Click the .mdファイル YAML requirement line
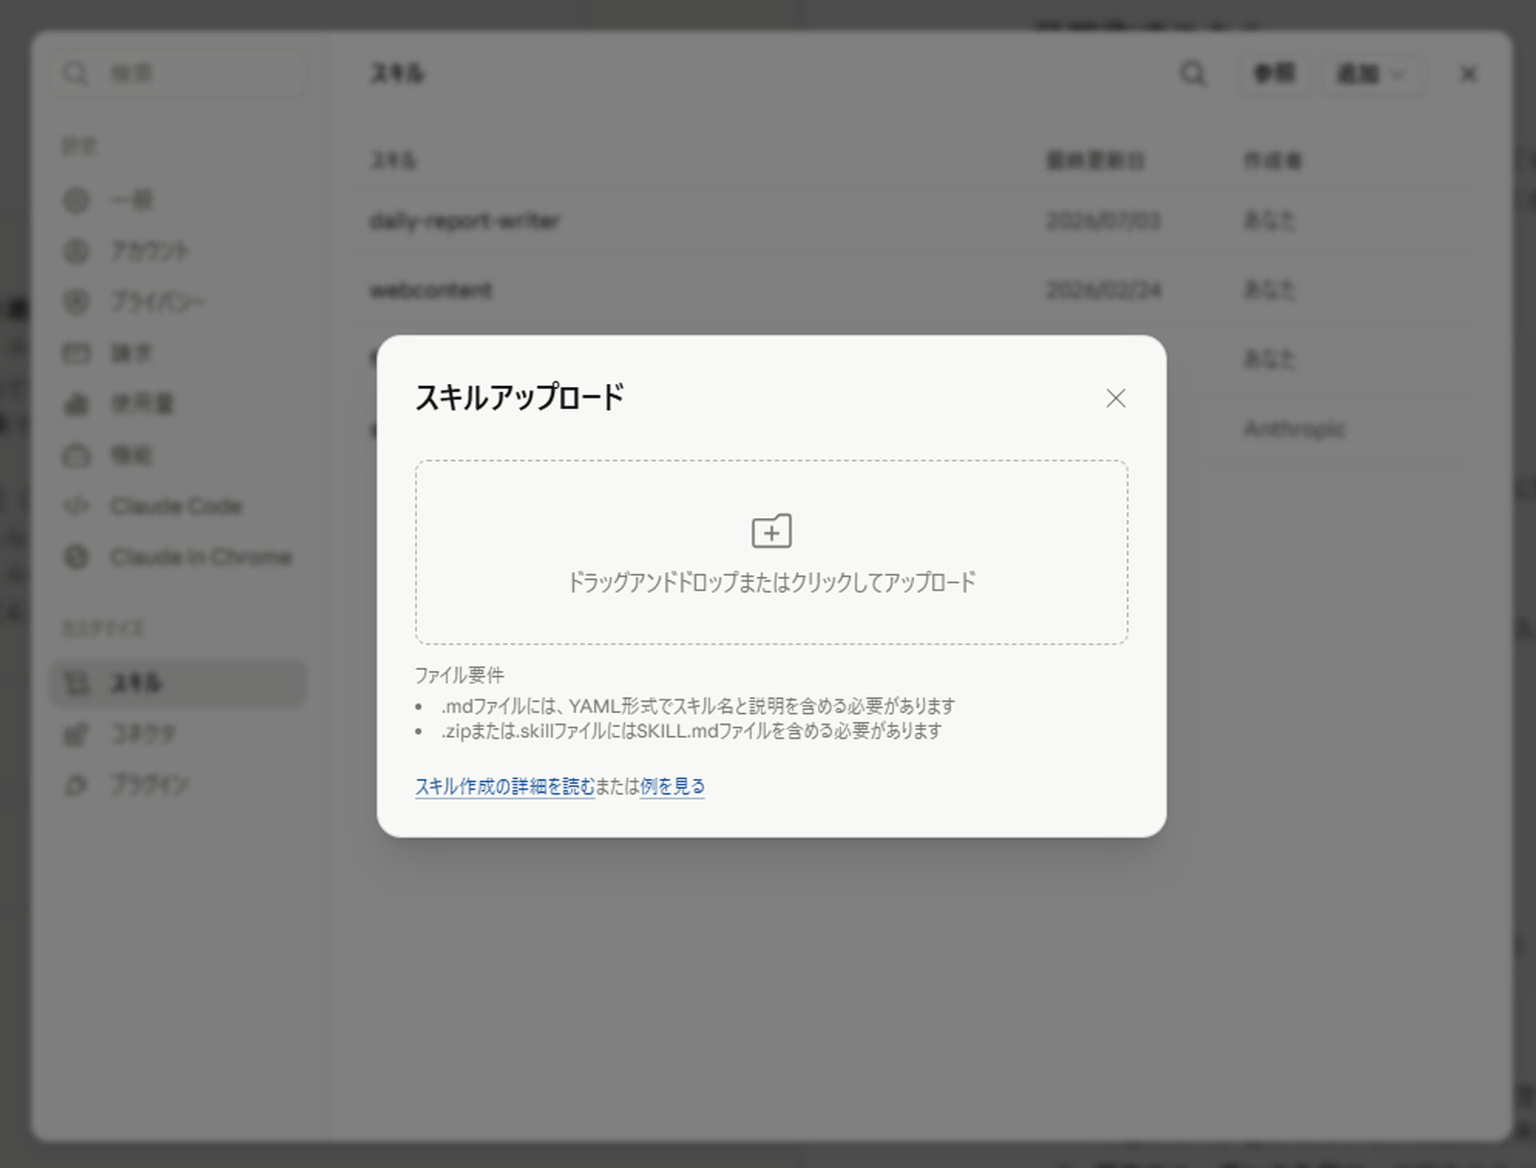This screenshot has height=1168, width=1536. [x=698, y=706]
